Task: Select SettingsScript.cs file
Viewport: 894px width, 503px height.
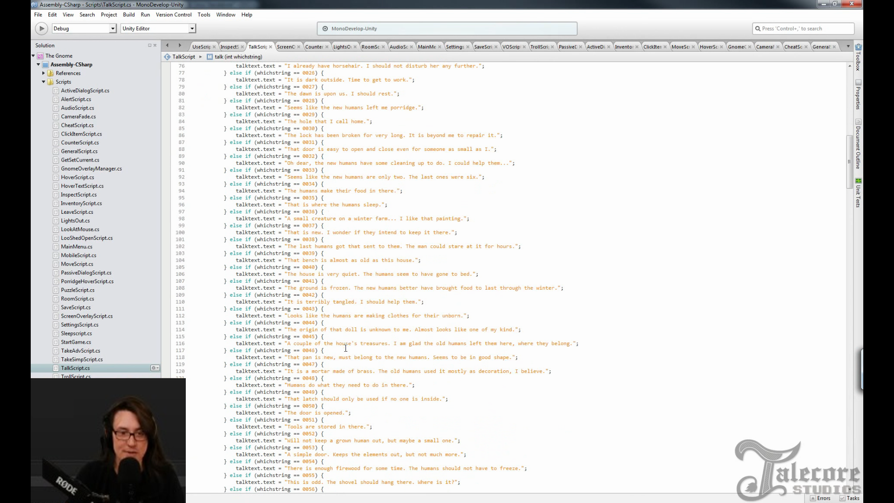Action: 80,325
